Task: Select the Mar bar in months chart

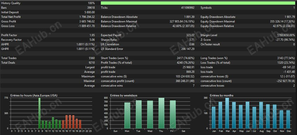Action: click(x=227, y=113)
